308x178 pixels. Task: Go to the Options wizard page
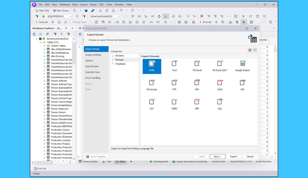[x=96, y=61]
